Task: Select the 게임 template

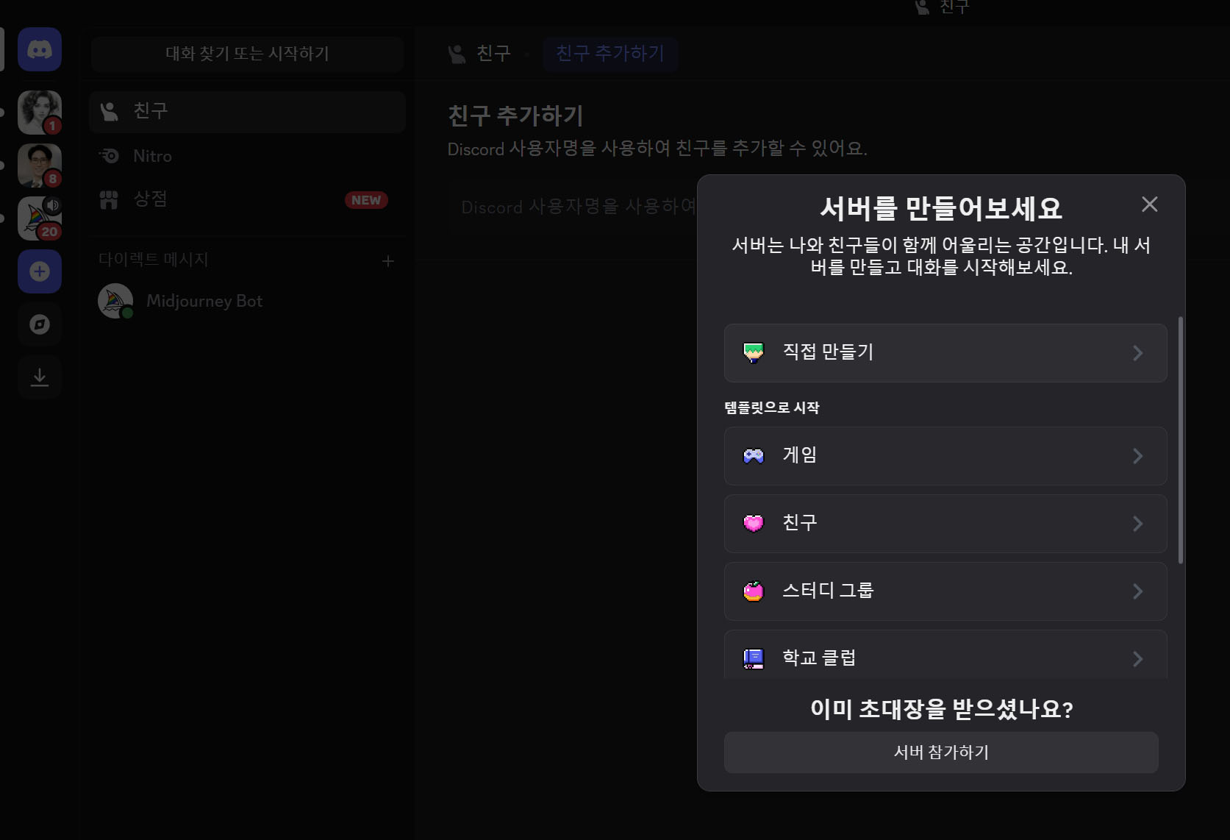Action: pos(945,456)
